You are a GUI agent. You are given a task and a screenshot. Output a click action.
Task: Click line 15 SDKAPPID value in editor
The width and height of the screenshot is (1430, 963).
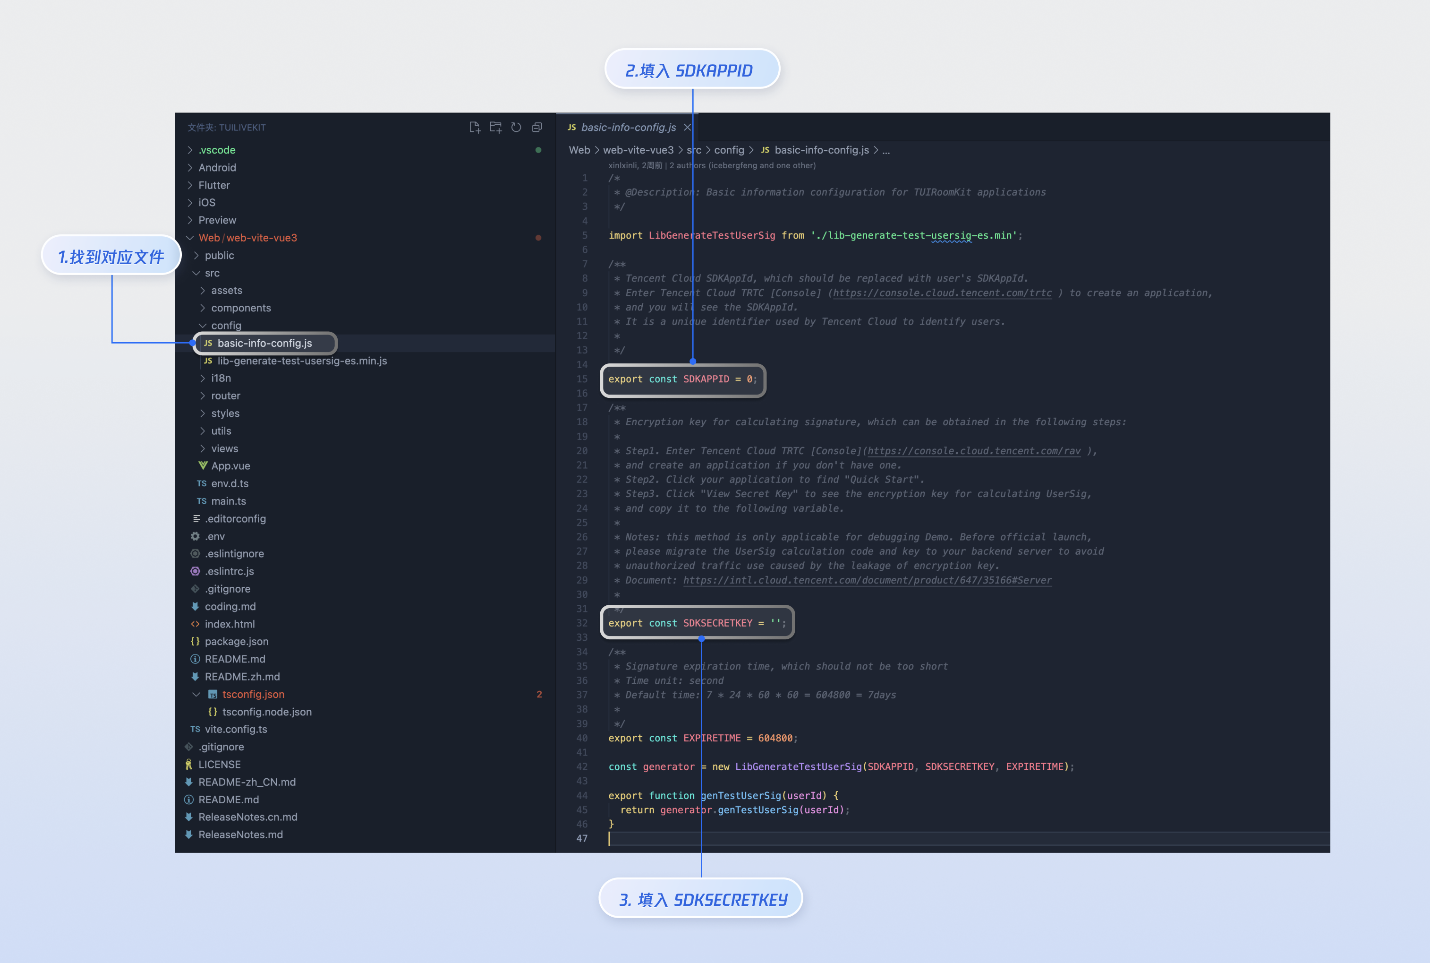click(x=749, y=379)
